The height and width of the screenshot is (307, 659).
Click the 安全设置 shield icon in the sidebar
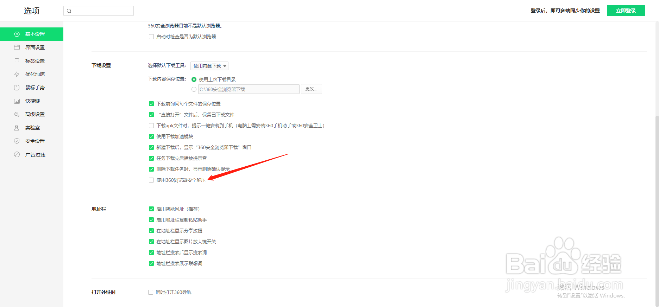(17, 141)
